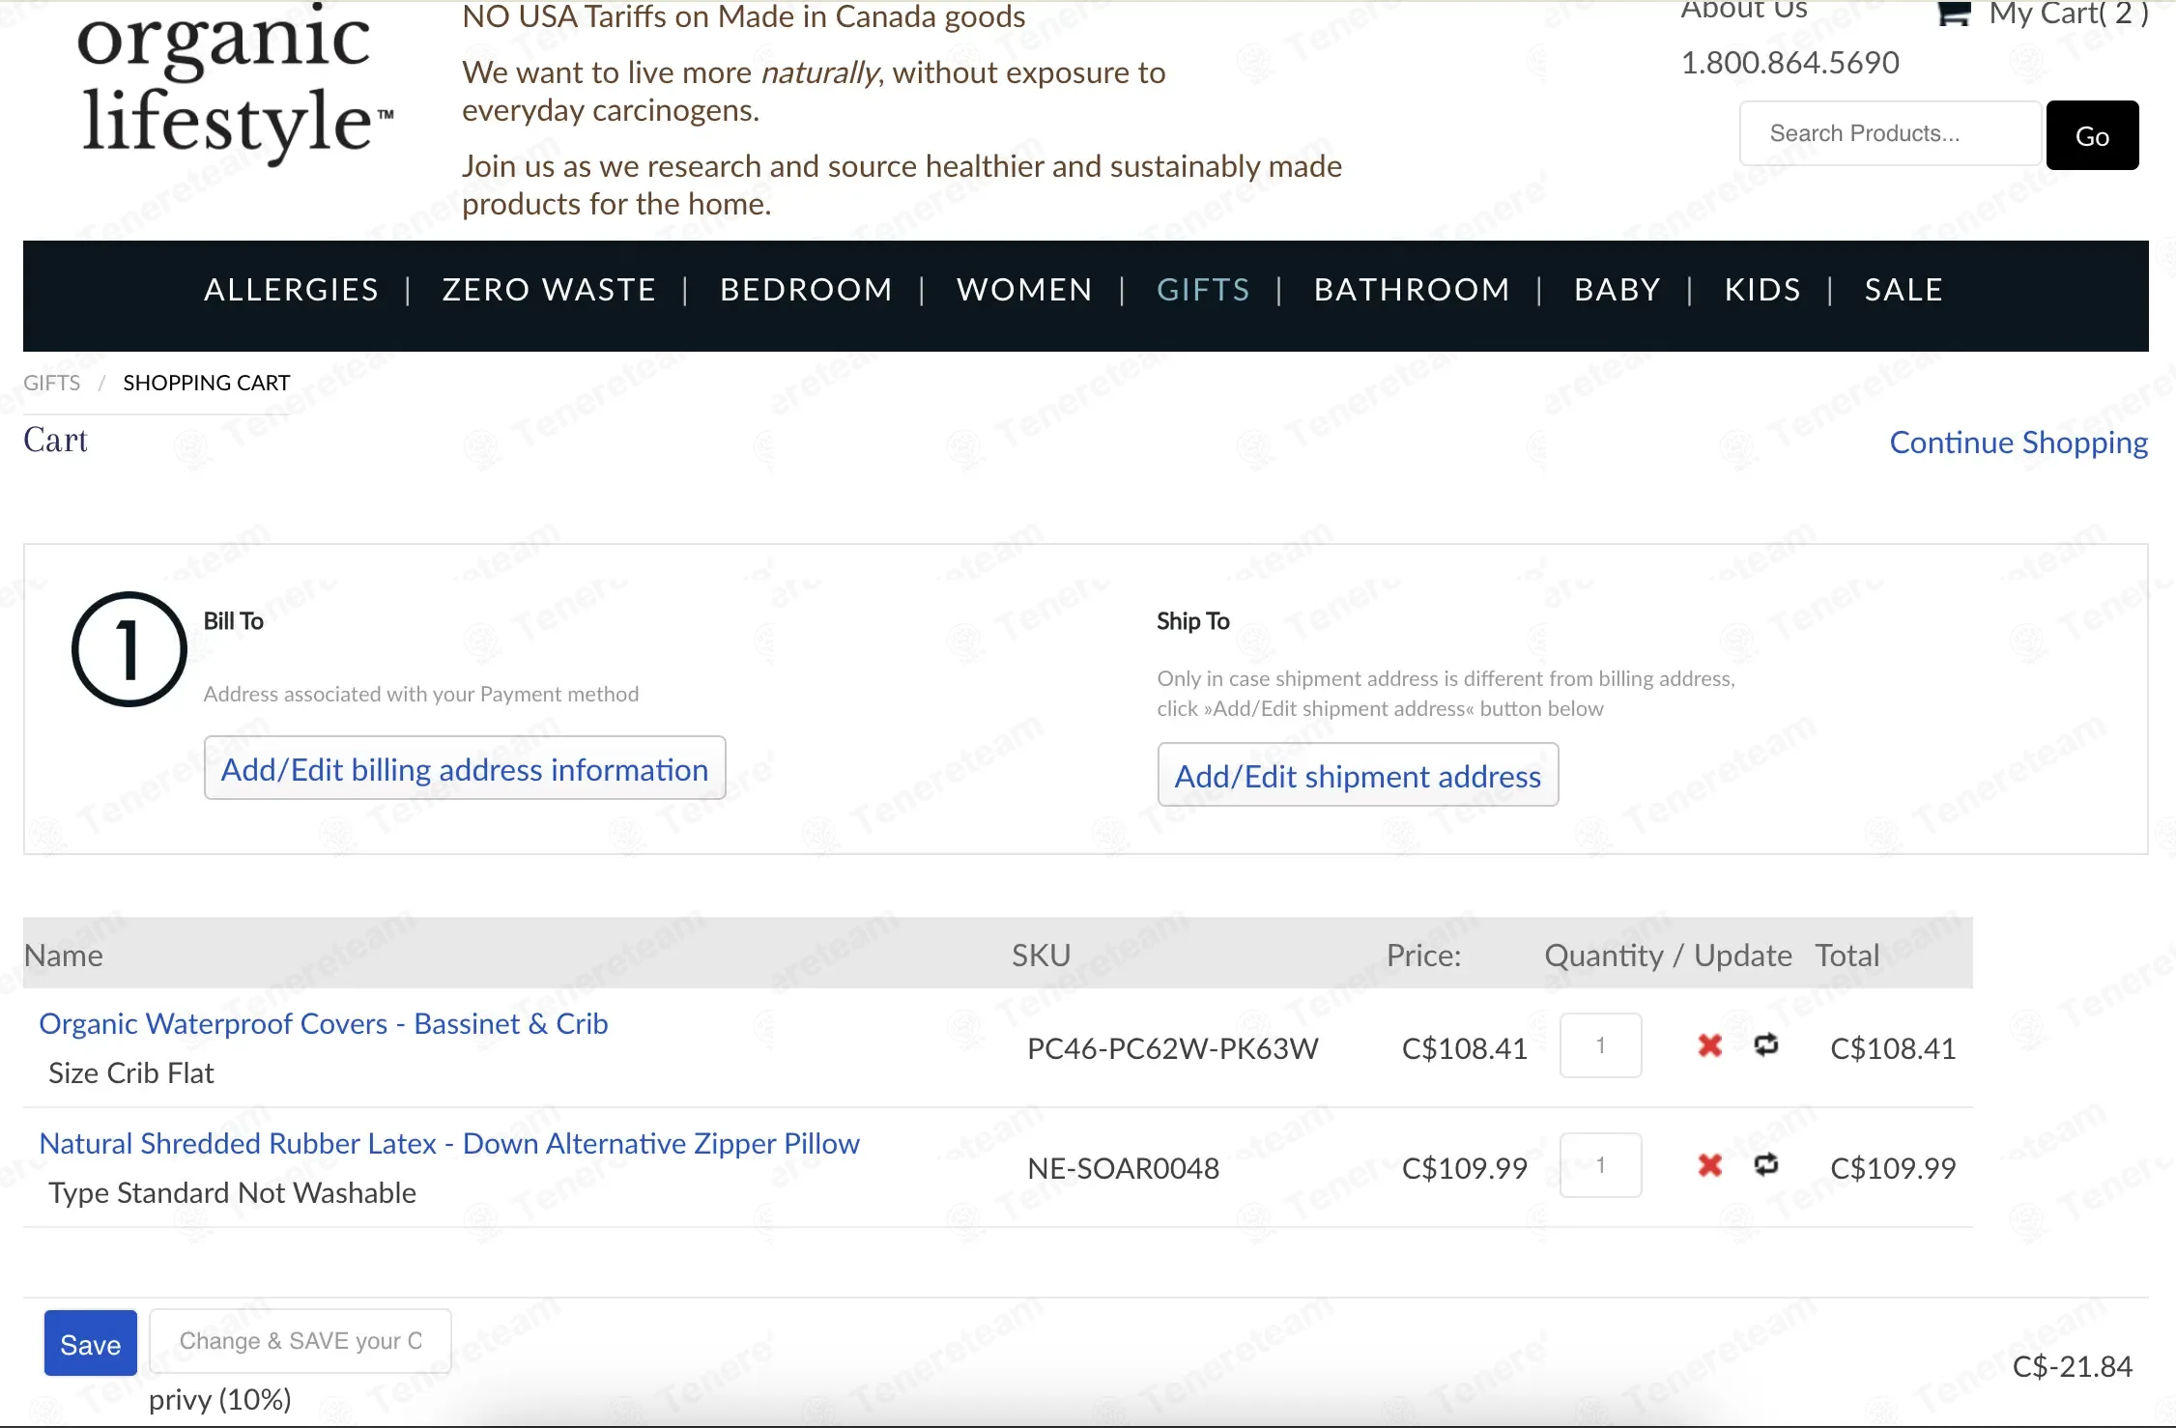Click quantity field for NE-SOAR0048
2176x1428 pixels.
click(1600, 1165)
